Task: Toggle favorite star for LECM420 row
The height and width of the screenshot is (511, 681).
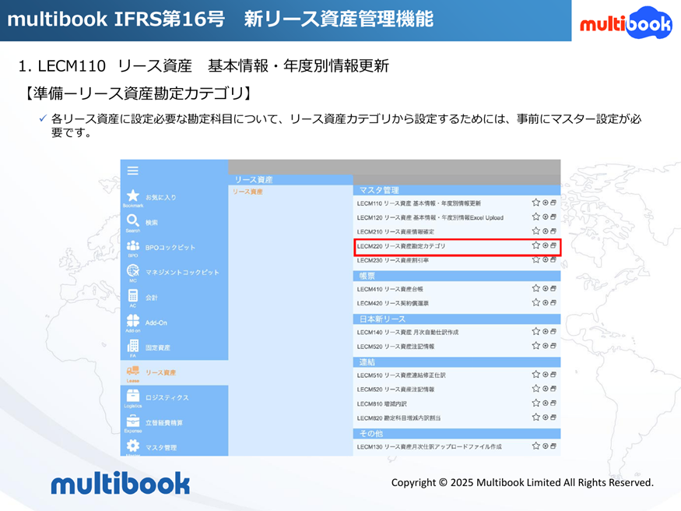Action: 536,303
